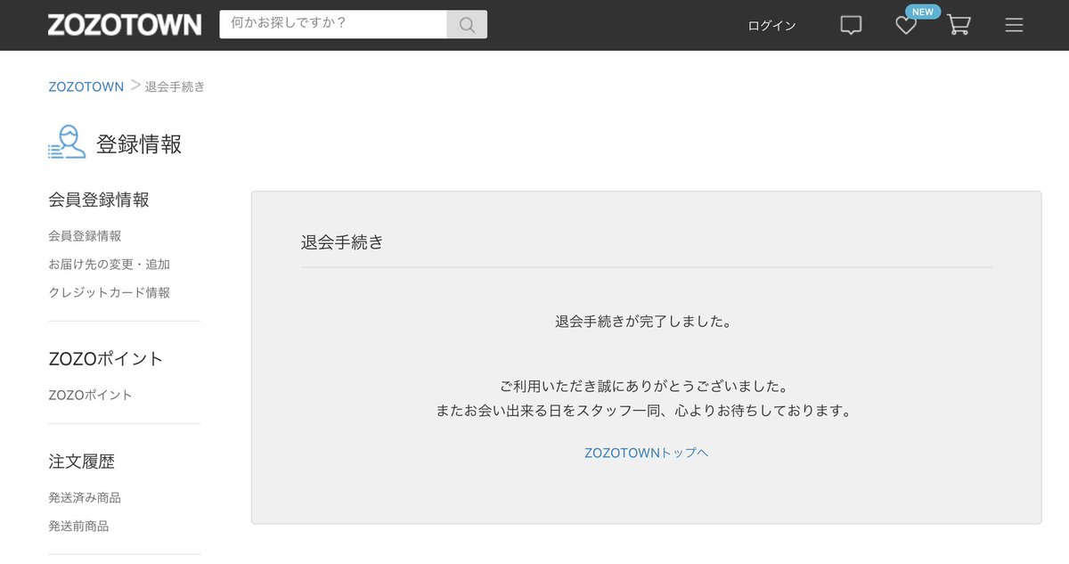Click the ZOZOポイント section heading
1069x564 pixels.
pos(106,359)
